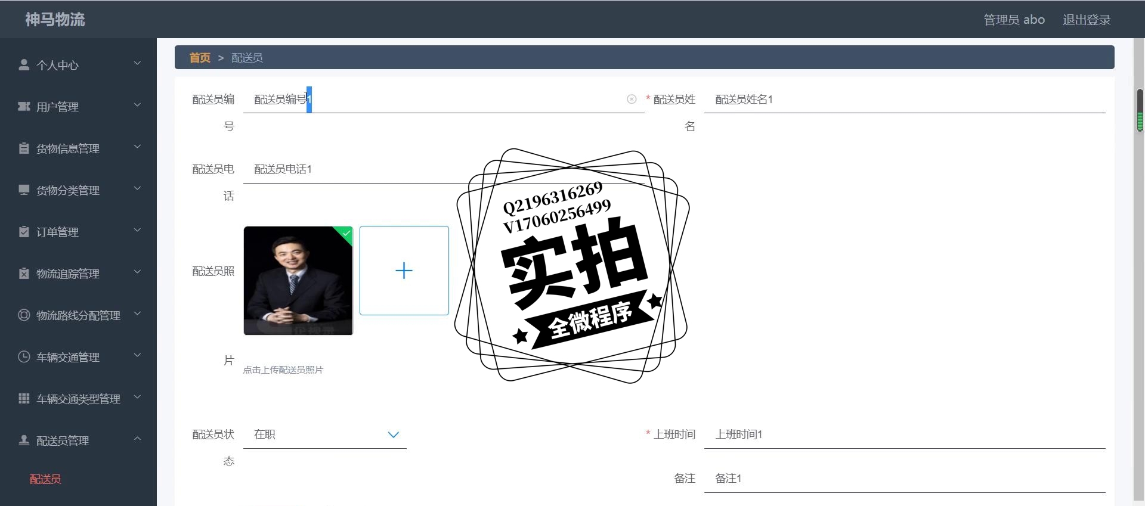Click the plus tile to upload another photo

click(404, 271)
